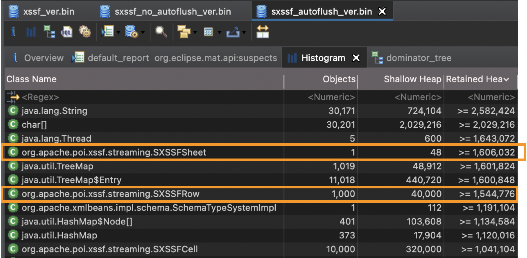Click the xssf_ver.bin tab database icon

pyautogui.click(x=14, y=12)
